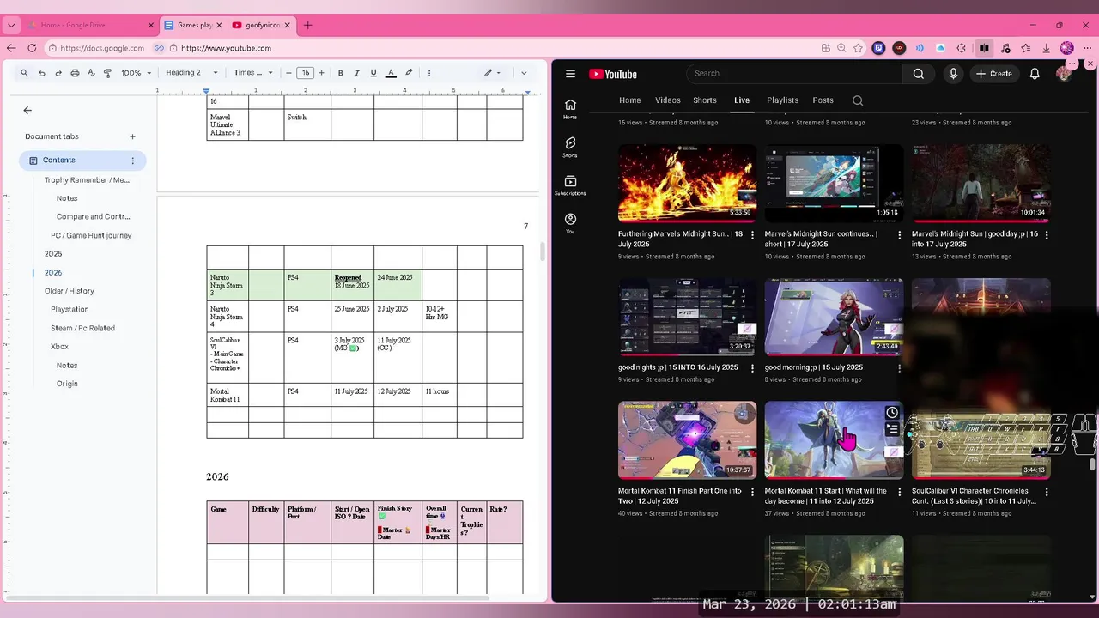Click the Docs print icon

[75, 73]
